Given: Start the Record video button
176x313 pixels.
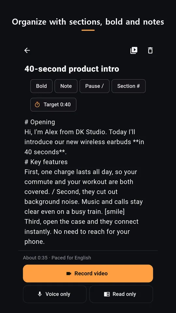Looking at the screenshot, I should click(88, 274).
